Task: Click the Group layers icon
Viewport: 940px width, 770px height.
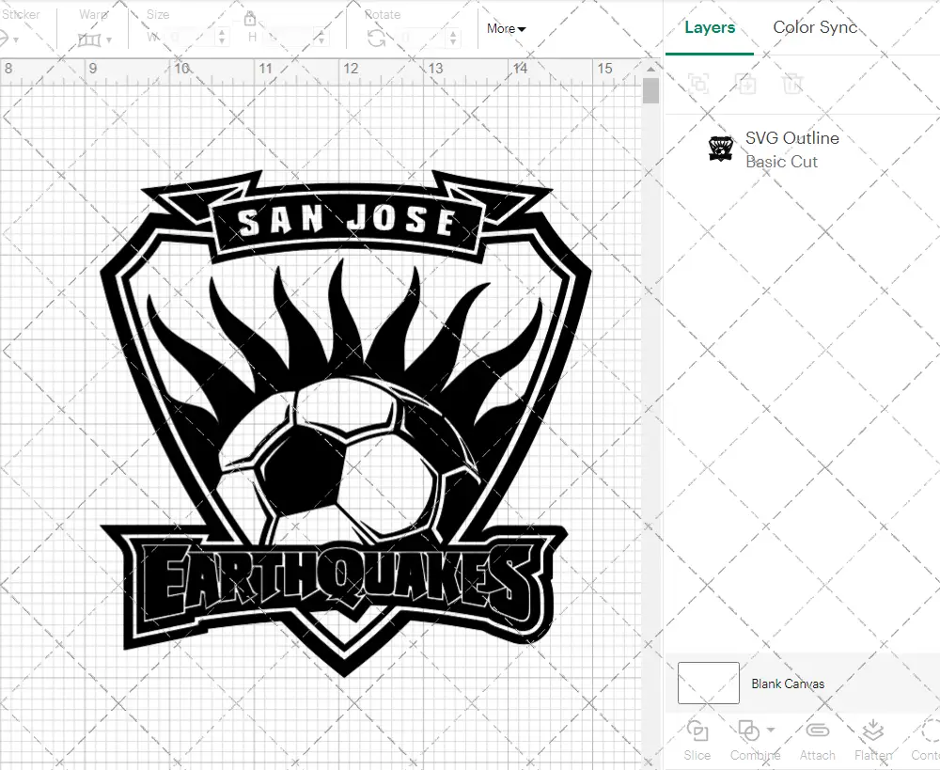Action: click(697, 84)
